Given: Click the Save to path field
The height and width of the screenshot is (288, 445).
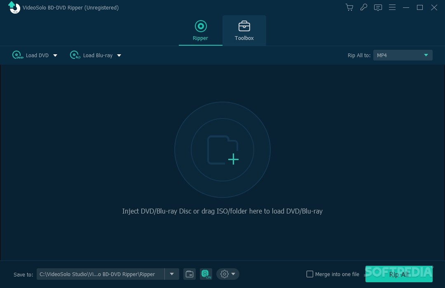Looking at the screenshot, I should point(101,274).
